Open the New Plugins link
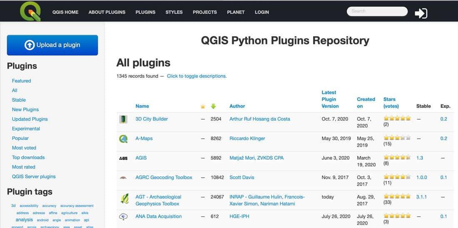 click(25, 110)
